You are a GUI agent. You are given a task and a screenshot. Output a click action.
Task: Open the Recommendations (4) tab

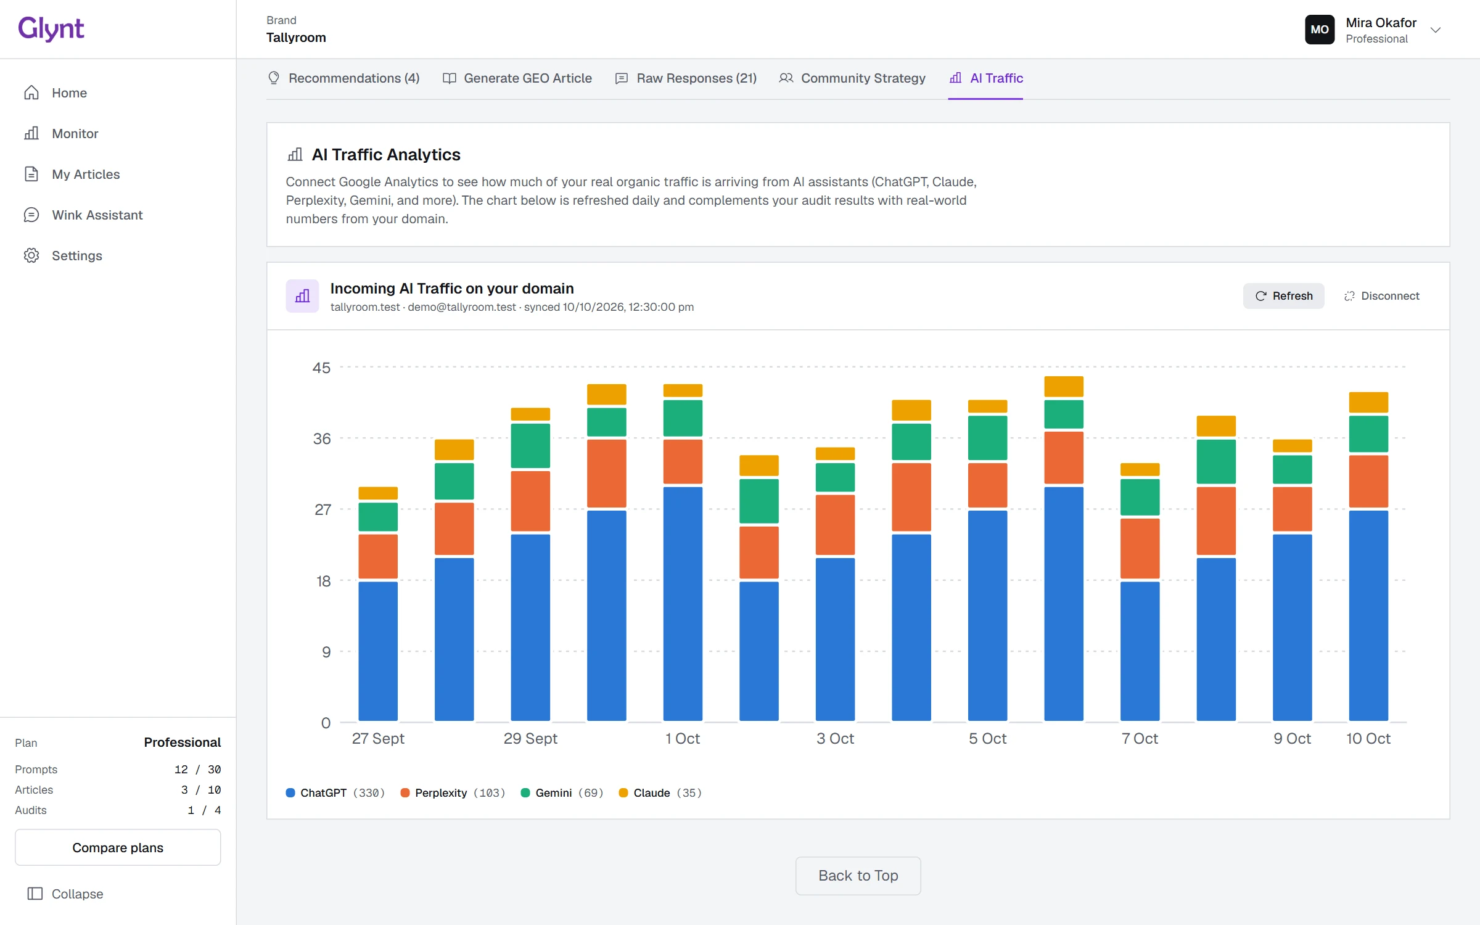point(343,78)
